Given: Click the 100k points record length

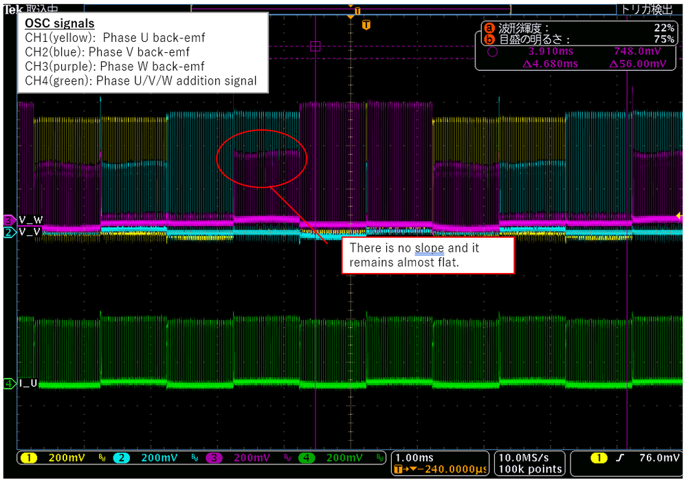Looking at the screenshot, I should point(530,470).
